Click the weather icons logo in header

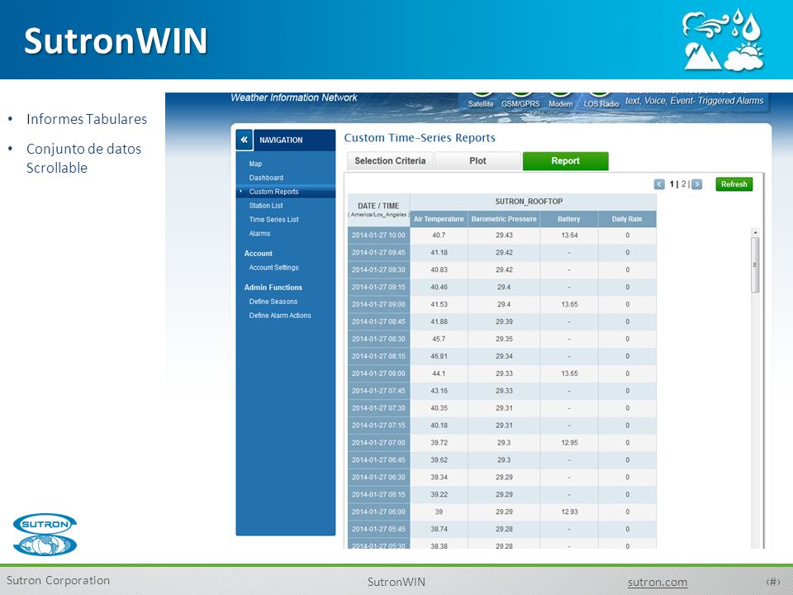tap(723, 40)
